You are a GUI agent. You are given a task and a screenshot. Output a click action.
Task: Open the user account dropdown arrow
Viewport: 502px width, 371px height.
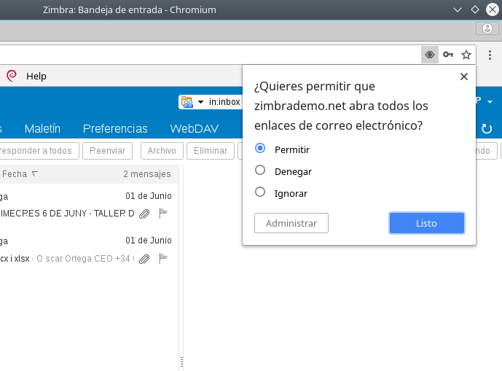point(490,102)
